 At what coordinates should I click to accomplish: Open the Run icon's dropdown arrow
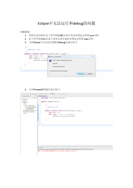34,94
